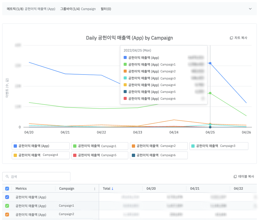Toggle the Campaign3 legend item
The image size is (259, 220).
point(219,146)
